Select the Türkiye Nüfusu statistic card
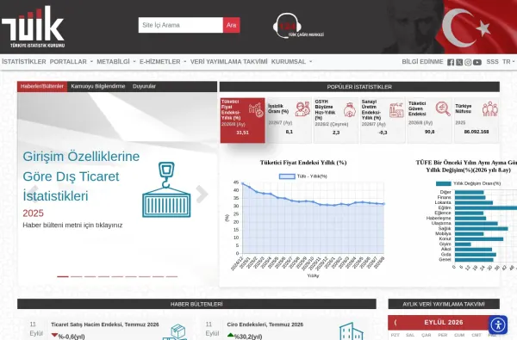This screenshot has width=517, height=340. tap(477, 121)
